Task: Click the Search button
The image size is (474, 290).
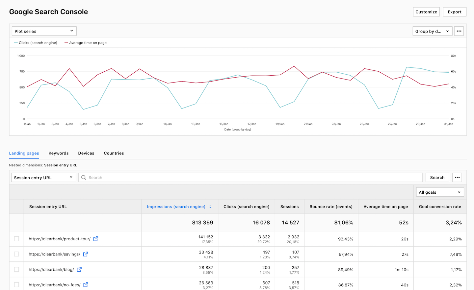Action: click(437, 178)
